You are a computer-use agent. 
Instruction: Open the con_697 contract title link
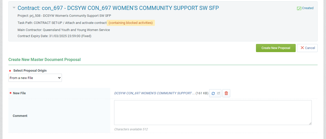(118, 8)
